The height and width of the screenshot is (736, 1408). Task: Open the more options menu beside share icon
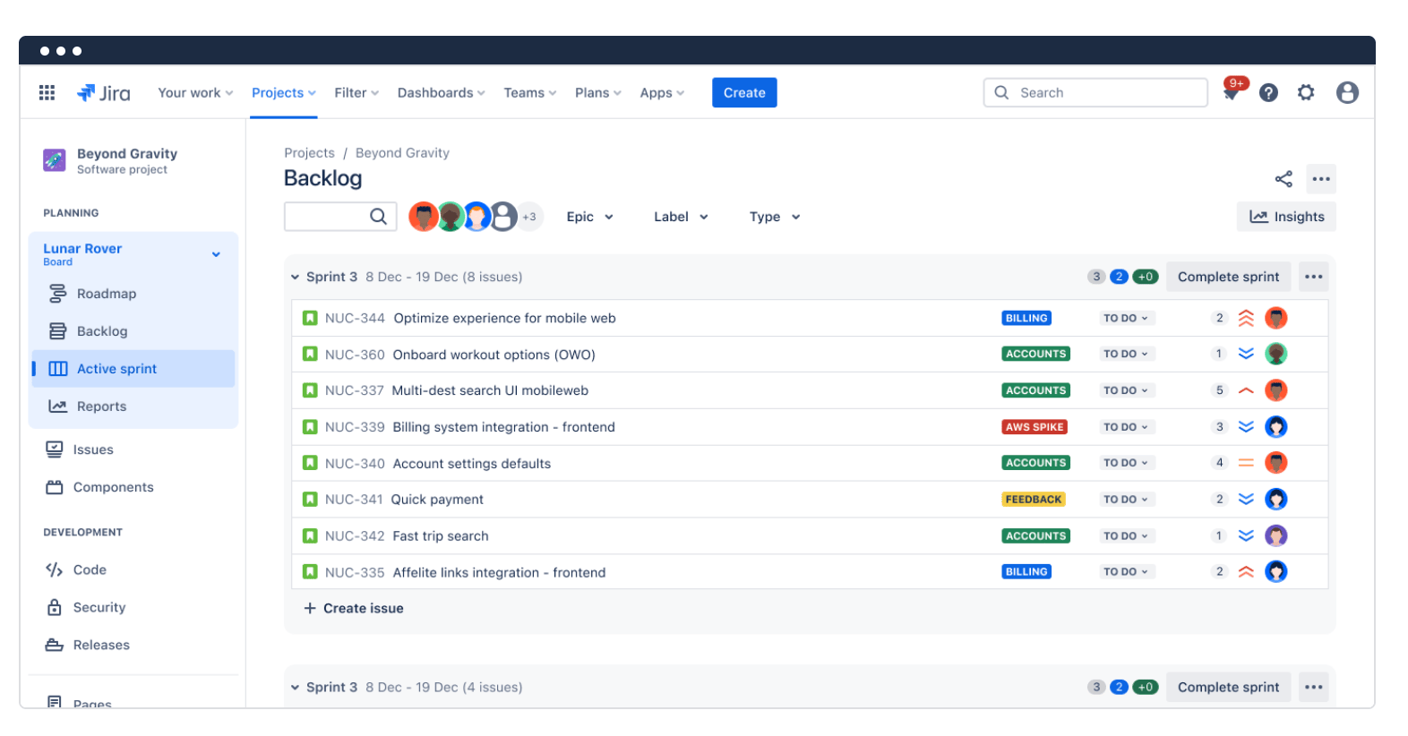coord(1321,179)
